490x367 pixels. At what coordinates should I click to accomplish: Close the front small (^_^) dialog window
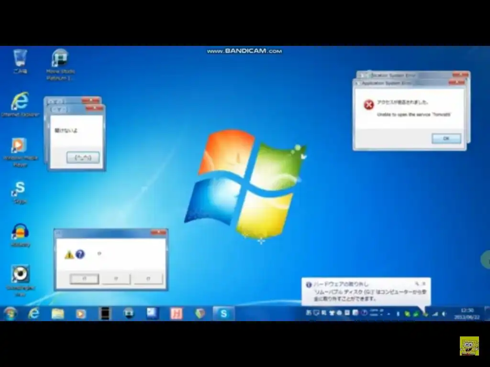click(94, 108)
